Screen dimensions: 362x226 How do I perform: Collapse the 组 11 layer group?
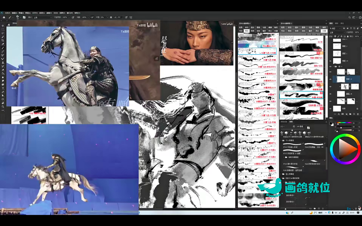point(333,66)
